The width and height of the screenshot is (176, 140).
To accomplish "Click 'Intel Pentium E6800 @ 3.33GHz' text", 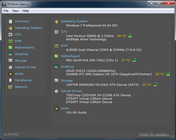I will [90, 36].
